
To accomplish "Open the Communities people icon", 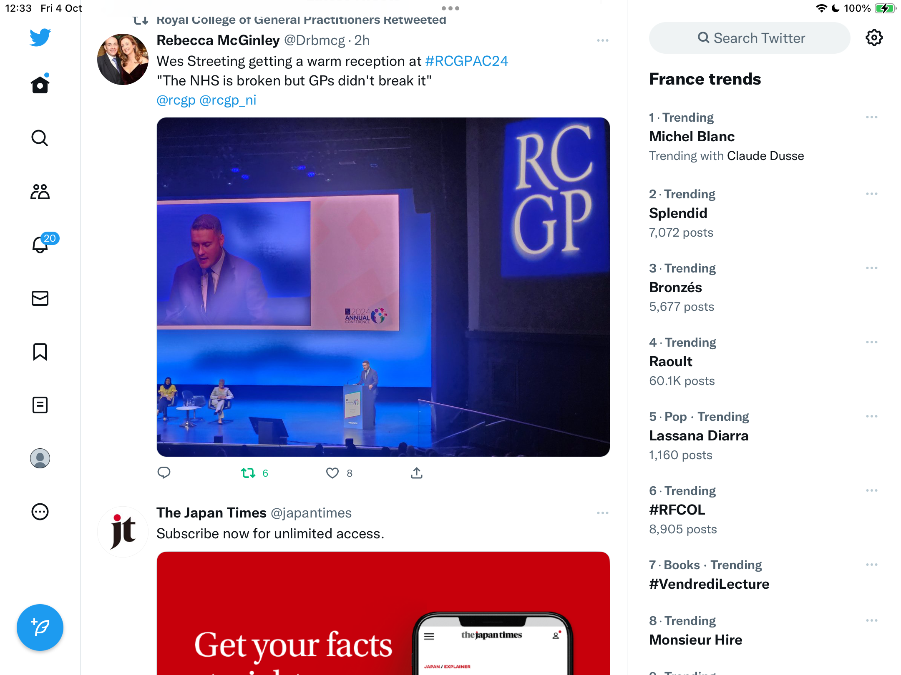I will [40, 192].
